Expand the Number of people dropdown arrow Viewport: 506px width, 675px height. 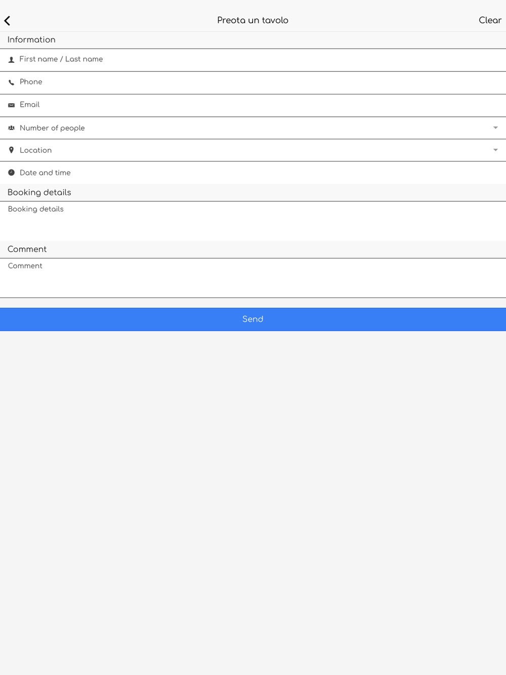point(495,128)
